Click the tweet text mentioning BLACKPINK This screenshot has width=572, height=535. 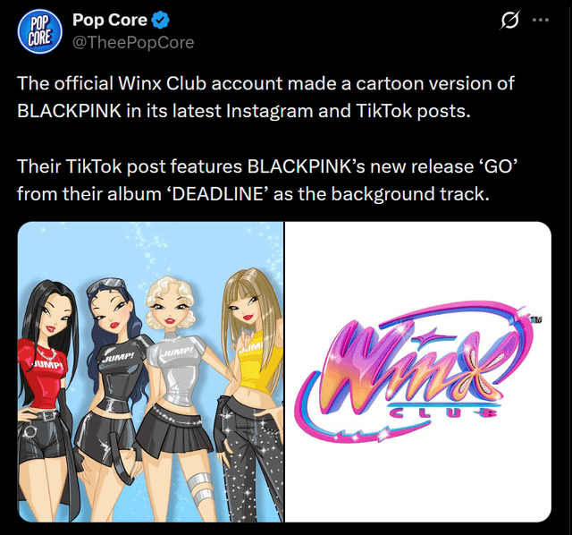265,98
